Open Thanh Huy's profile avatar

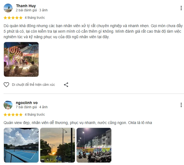pyautogui.click(x=8, y=8)
